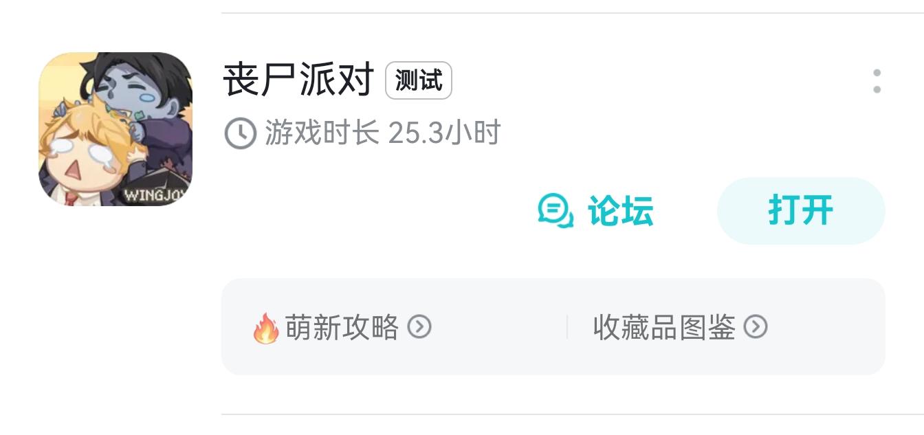Open the 论坛 forum text link
924x435 pixels.
[x=620, y=211]
